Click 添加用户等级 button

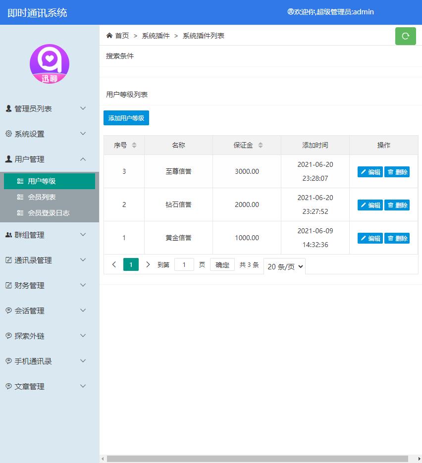pos(126,118)
